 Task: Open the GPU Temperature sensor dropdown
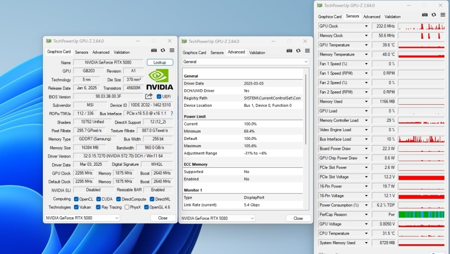click(x=366, y=45)
